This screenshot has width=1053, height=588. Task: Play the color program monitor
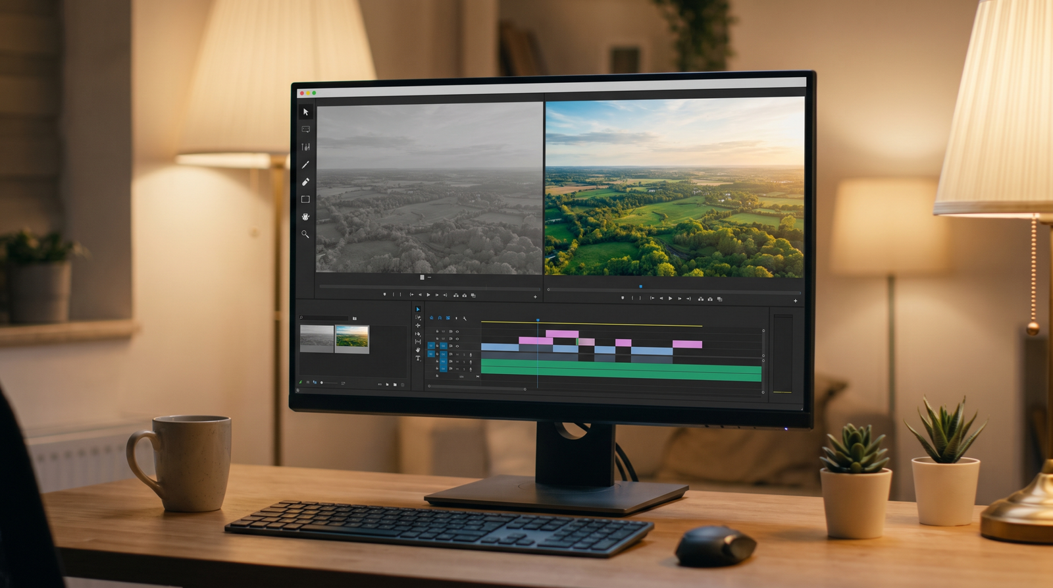[671, 298]
